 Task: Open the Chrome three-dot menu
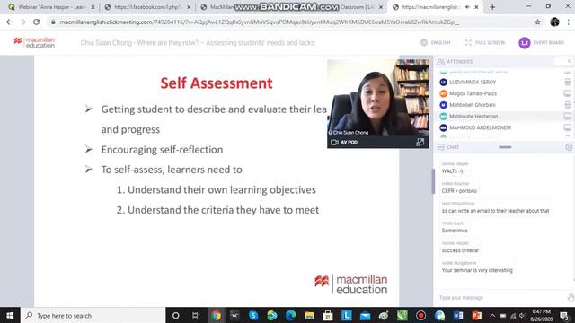(x=569, y=22)
